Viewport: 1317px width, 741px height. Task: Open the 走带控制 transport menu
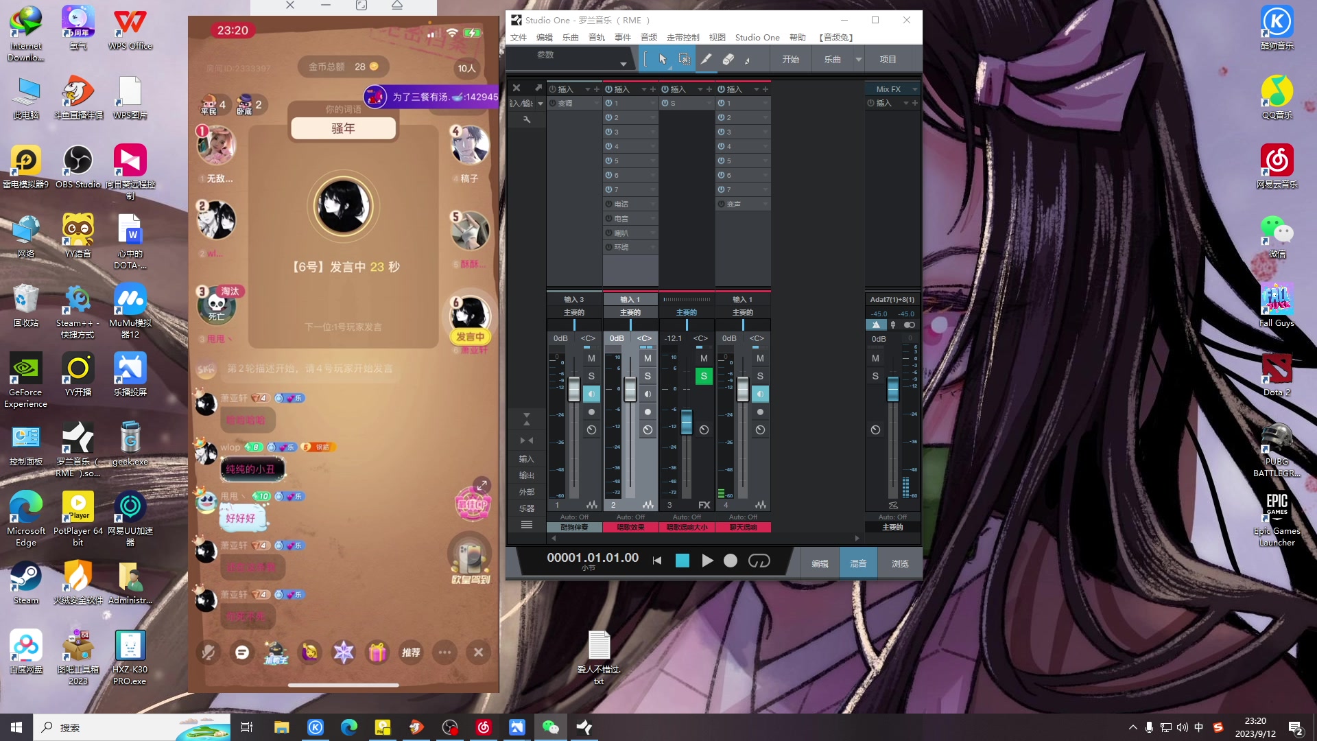[683, 38]
